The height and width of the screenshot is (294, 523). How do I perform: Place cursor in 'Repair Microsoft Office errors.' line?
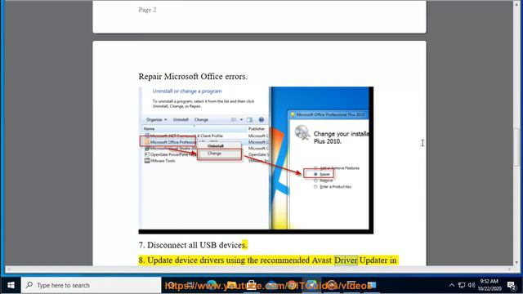pyautogui.click(x=193, y=77)
